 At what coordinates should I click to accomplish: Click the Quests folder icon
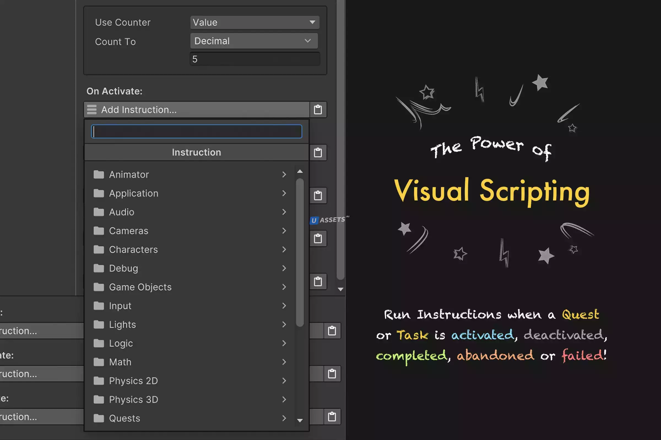click(x=99, y=418)
